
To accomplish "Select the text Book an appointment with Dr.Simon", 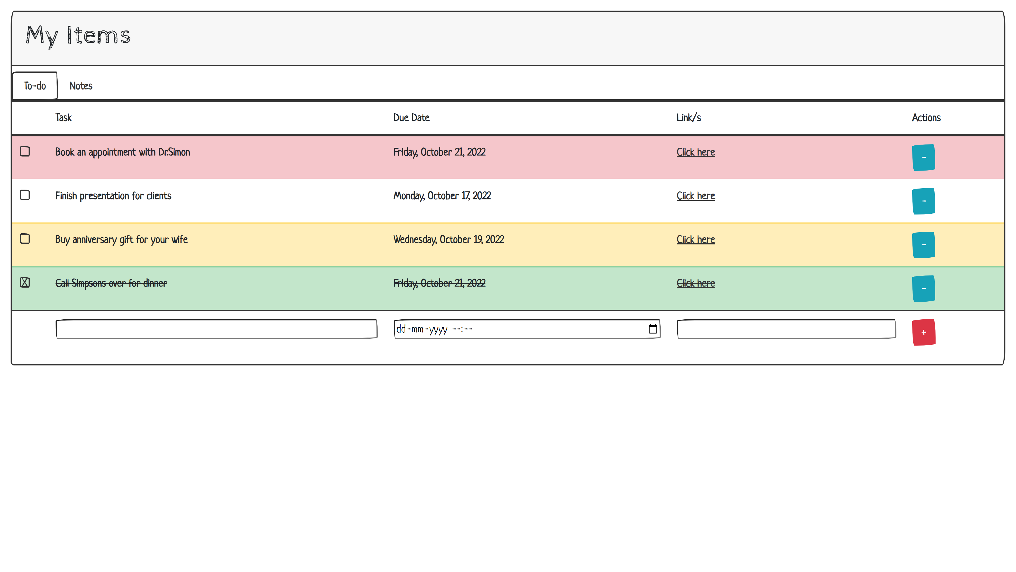I will 123,152.
